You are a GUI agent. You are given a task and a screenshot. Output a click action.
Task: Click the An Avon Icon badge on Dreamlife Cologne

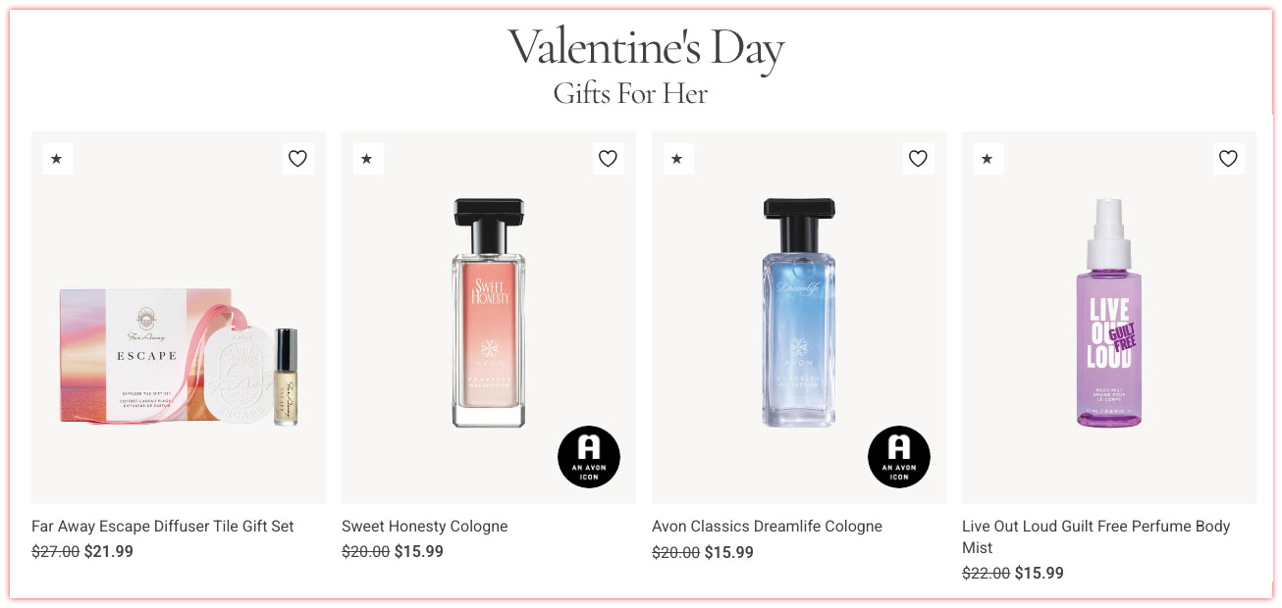899,456
